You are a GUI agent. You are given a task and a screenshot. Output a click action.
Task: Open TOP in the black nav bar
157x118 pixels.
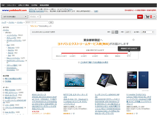pyautogui.click(x=3, y=5)
